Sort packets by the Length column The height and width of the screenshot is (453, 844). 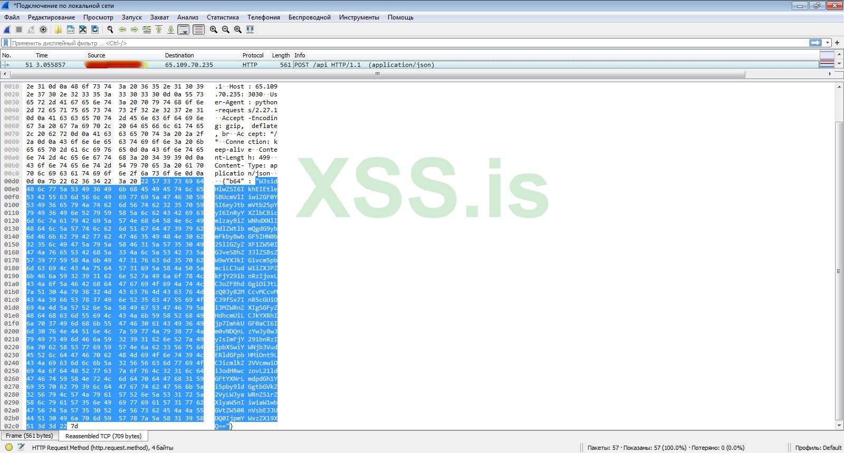click(x=281, y=55)
